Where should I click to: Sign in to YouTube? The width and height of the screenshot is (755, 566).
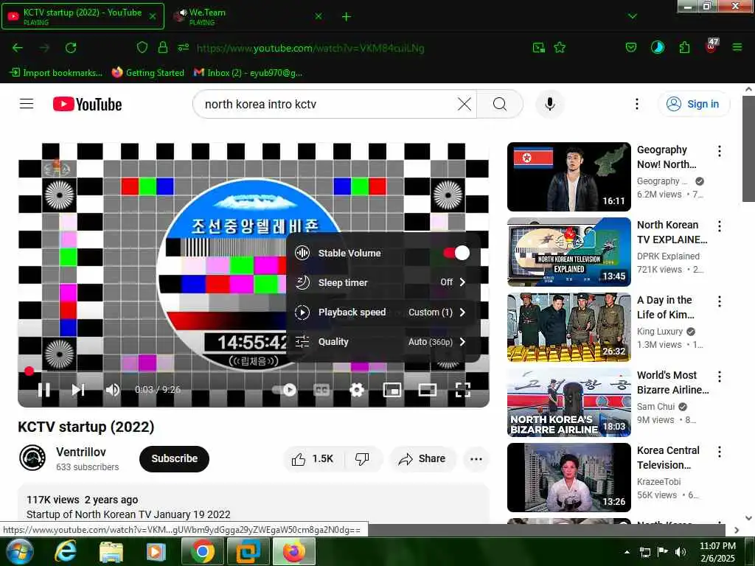pos(694,104)
